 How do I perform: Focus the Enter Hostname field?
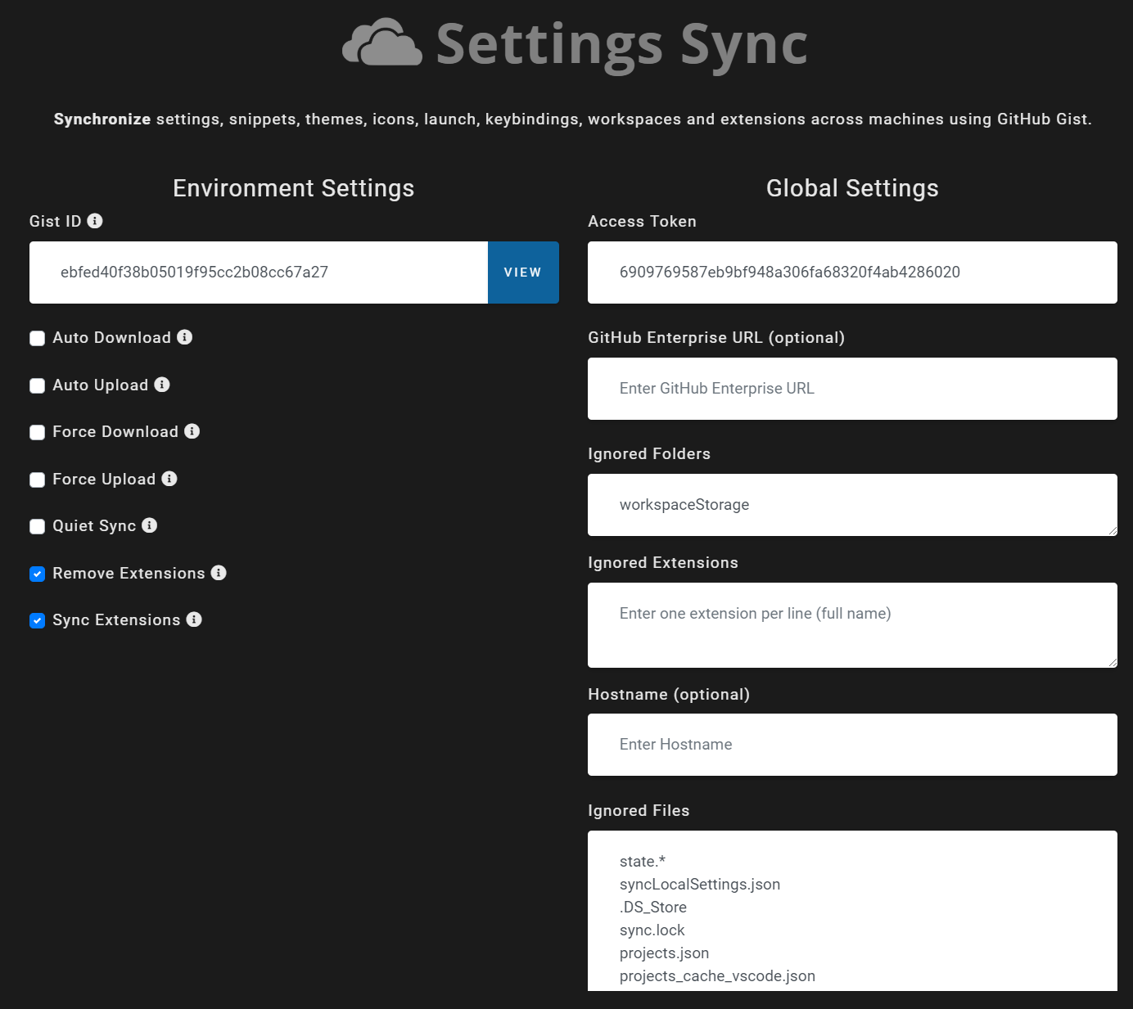point(851,744)
